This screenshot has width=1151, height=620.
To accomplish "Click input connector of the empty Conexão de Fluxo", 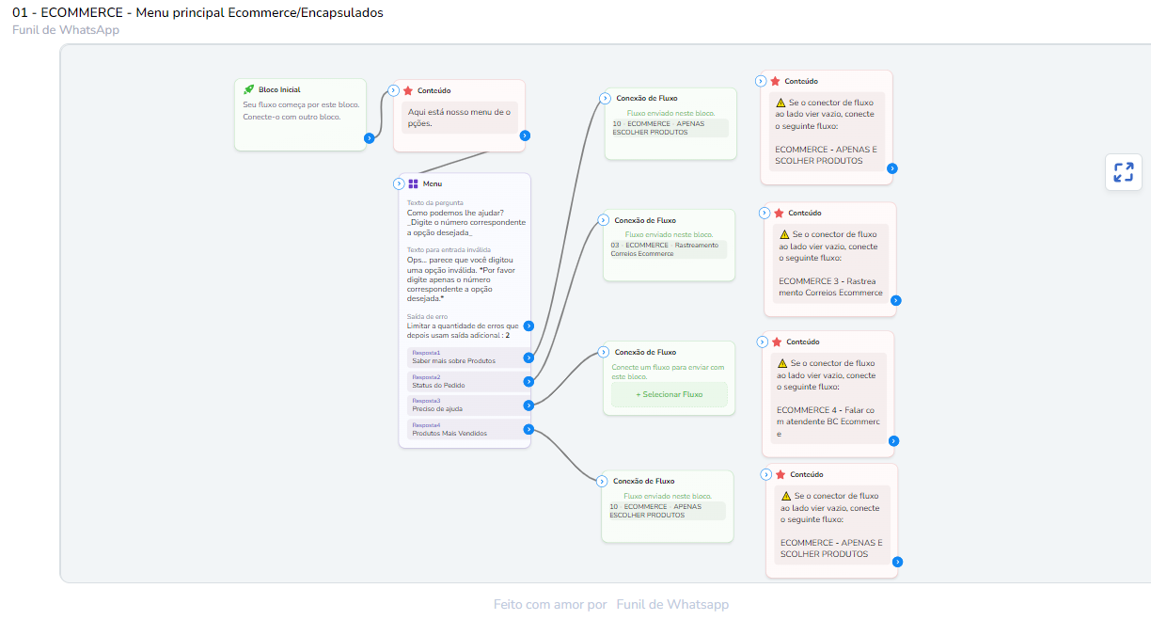I will [x=604, y=352].
